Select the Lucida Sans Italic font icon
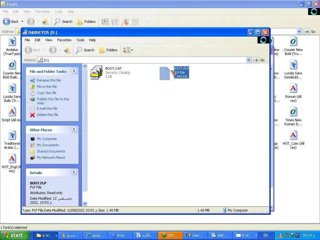320x240 pixels. pos(12,88)
